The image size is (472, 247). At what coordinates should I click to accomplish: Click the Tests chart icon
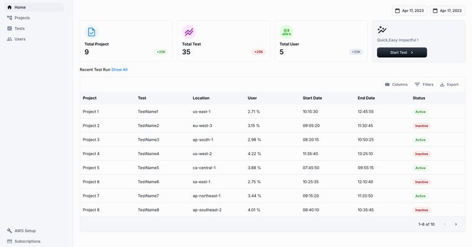[9, 28]
